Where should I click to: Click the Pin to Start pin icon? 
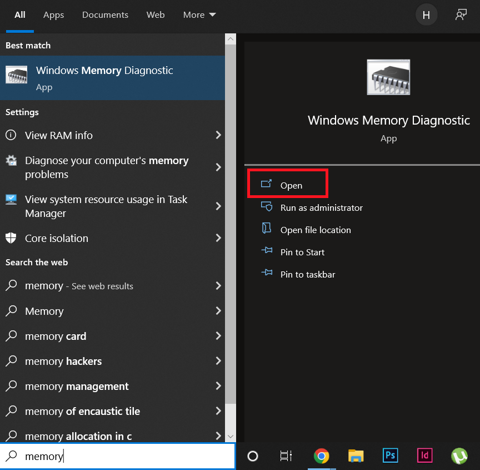[x=267, y=250]
